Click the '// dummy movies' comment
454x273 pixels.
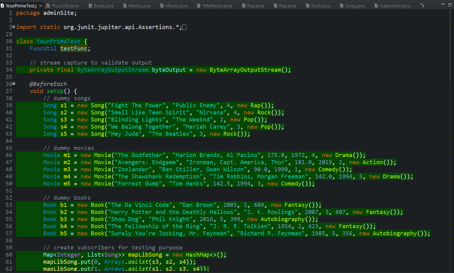(69, 148)
